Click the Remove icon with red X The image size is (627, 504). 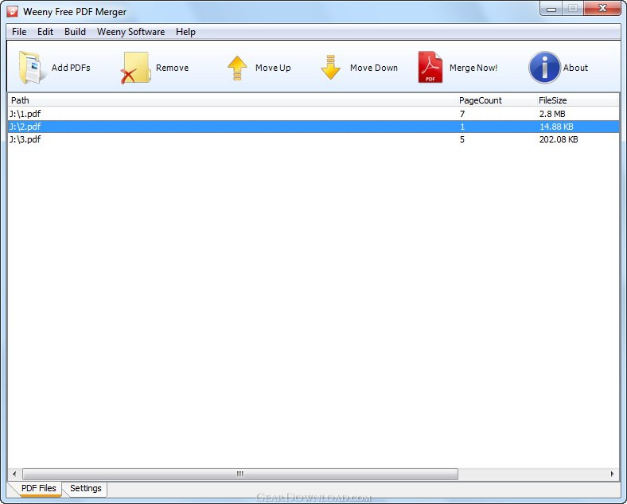click(x=135, y=68)
